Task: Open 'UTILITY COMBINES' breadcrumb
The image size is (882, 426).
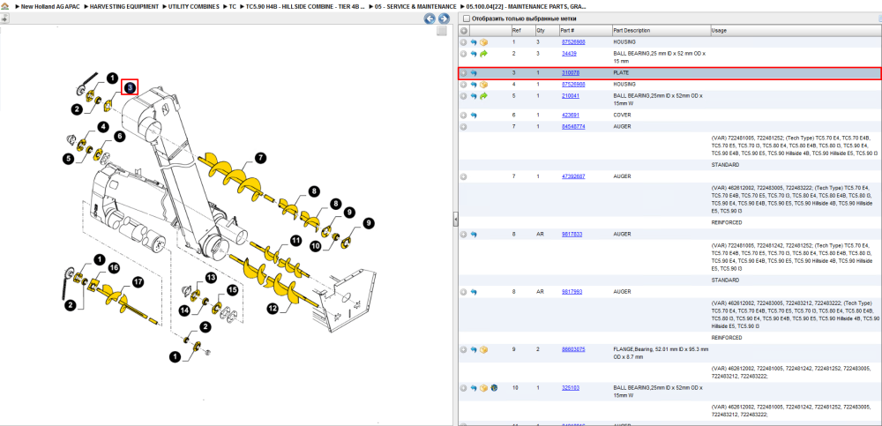Action: 193,7
